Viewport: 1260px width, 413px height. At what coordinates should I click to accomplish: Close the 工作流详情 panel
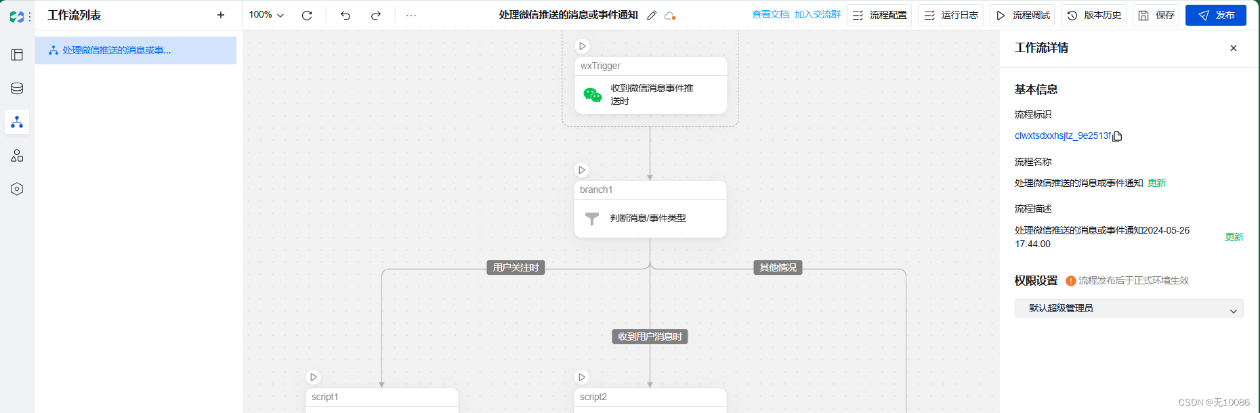pyautogui.click(x=1234, y=48)
